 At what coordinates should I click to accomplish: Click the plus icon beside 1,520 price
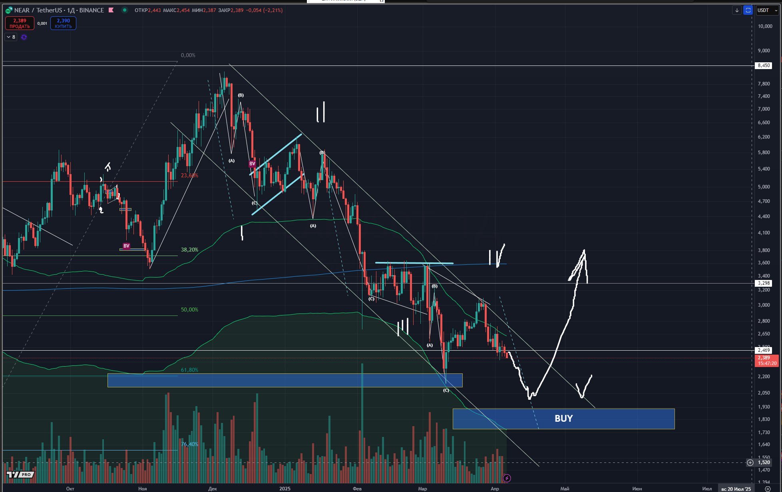(x=750, y=462)
